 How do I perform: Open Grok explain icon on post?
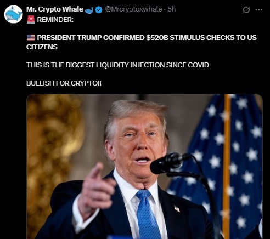point(246,10)
